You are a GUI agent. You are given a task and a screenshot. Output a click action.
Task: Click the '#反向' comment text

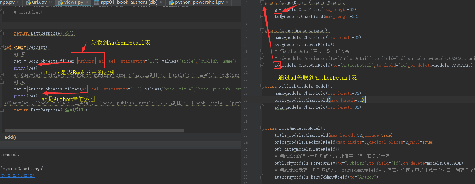coord(20,82)
